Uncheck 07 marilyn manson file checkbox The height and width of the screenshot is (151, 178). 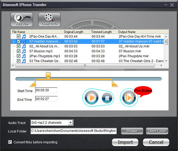pos(19,41)
